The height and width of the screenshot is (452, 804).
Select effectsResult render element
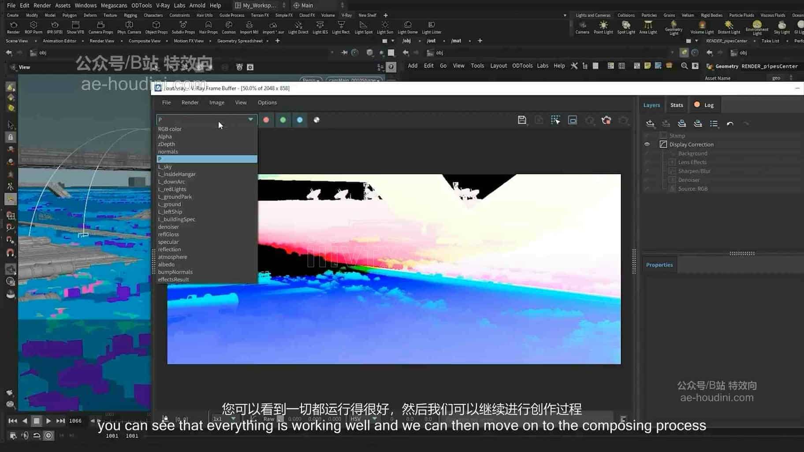tap(207, 279)
